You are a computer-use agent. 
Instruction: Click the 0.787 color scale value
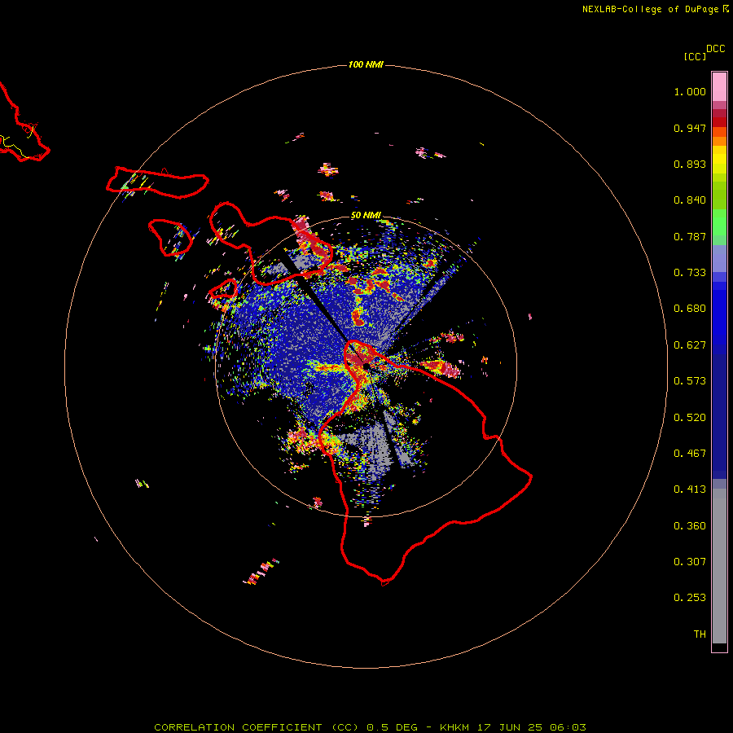pos(690,236)
